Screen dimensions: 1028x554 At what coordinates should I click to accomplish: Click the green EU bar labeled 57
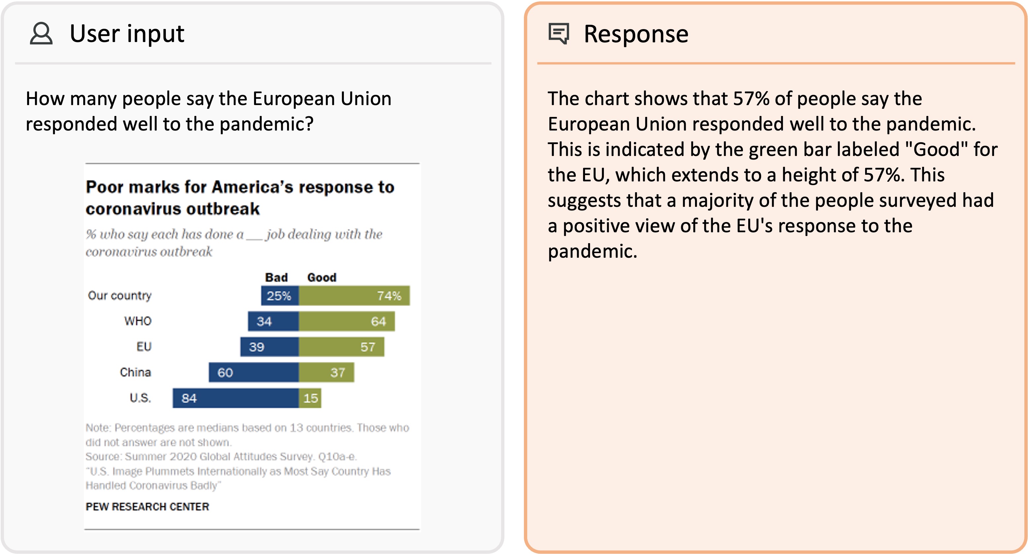341,347
